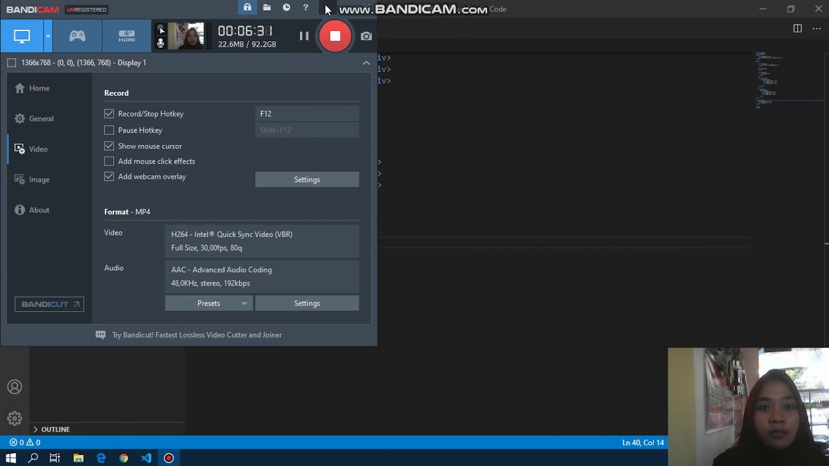Open Bandicam help question mark
The width and height of the screenshot is (829, 466).
306,8
